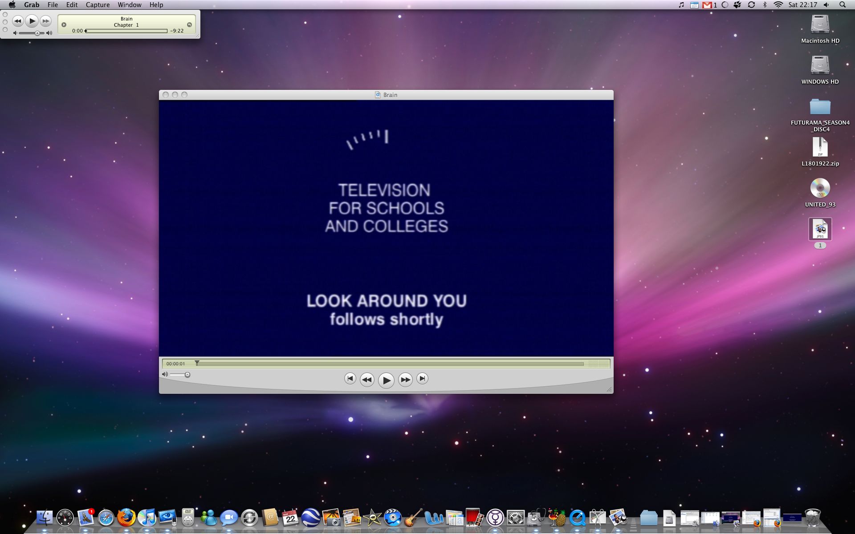The width and height of the screenshot is (855, 534).
Task: Open Mail from the Dock
Action: tap(85, 518)
